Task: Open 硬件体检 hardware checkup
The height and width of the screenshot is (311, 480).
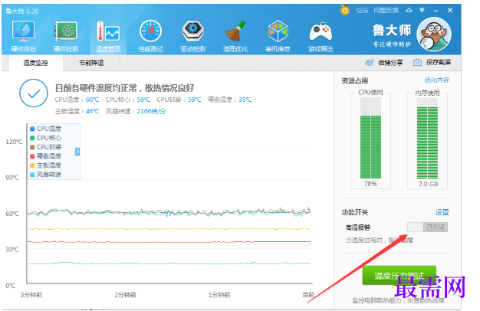Action: pyautogui.click(x=24, y=37)
